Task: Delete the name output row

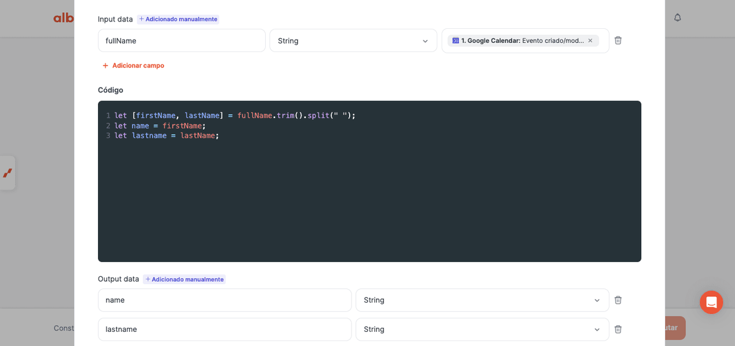Action: tap(618, 300)
